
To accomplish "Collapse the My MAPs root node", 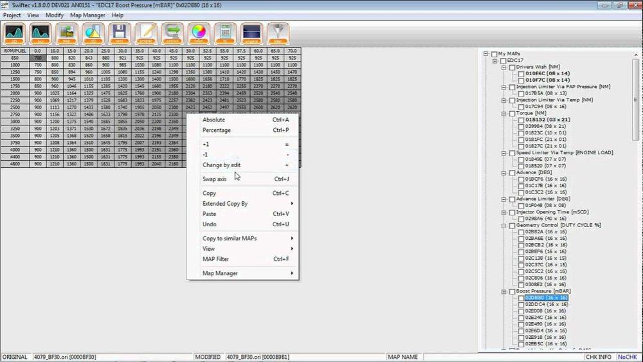I will [486, 54].
